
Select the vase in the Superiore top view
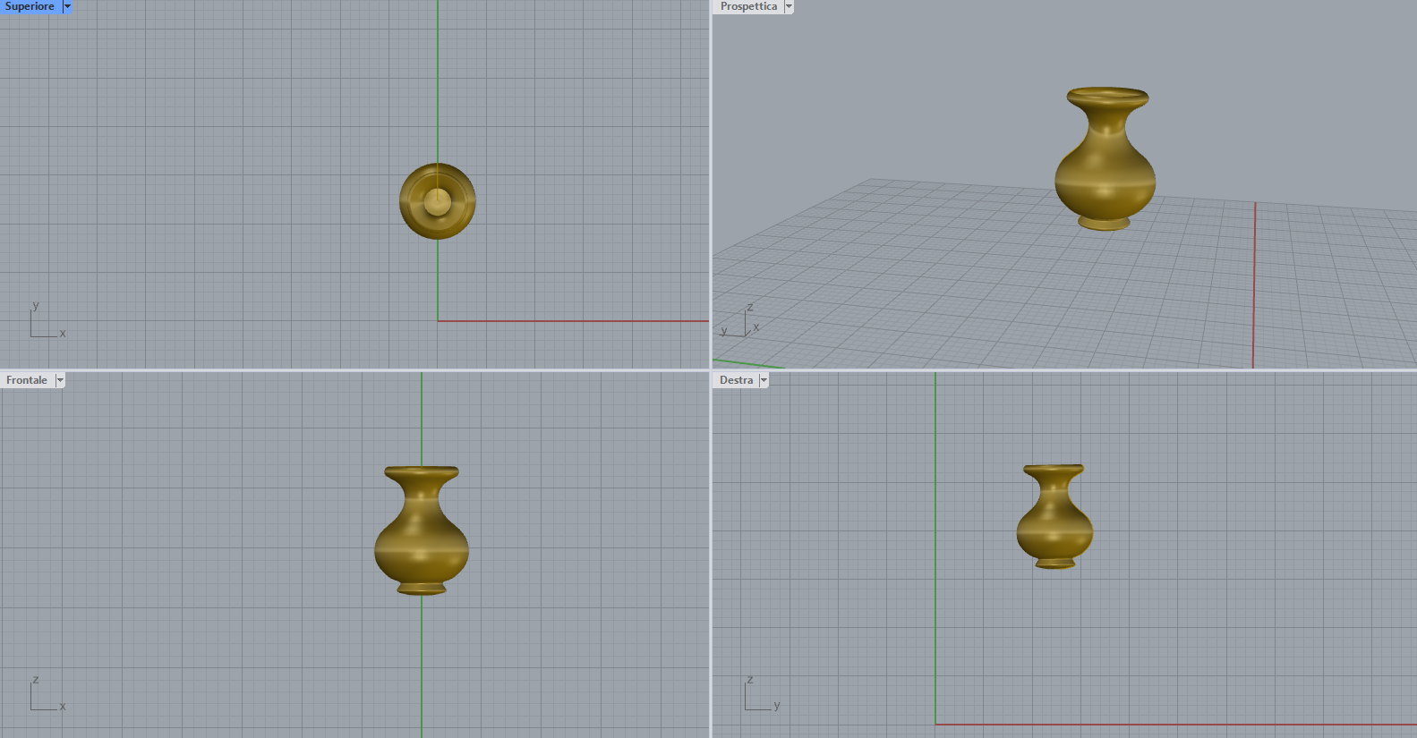(x=437, y=201)
